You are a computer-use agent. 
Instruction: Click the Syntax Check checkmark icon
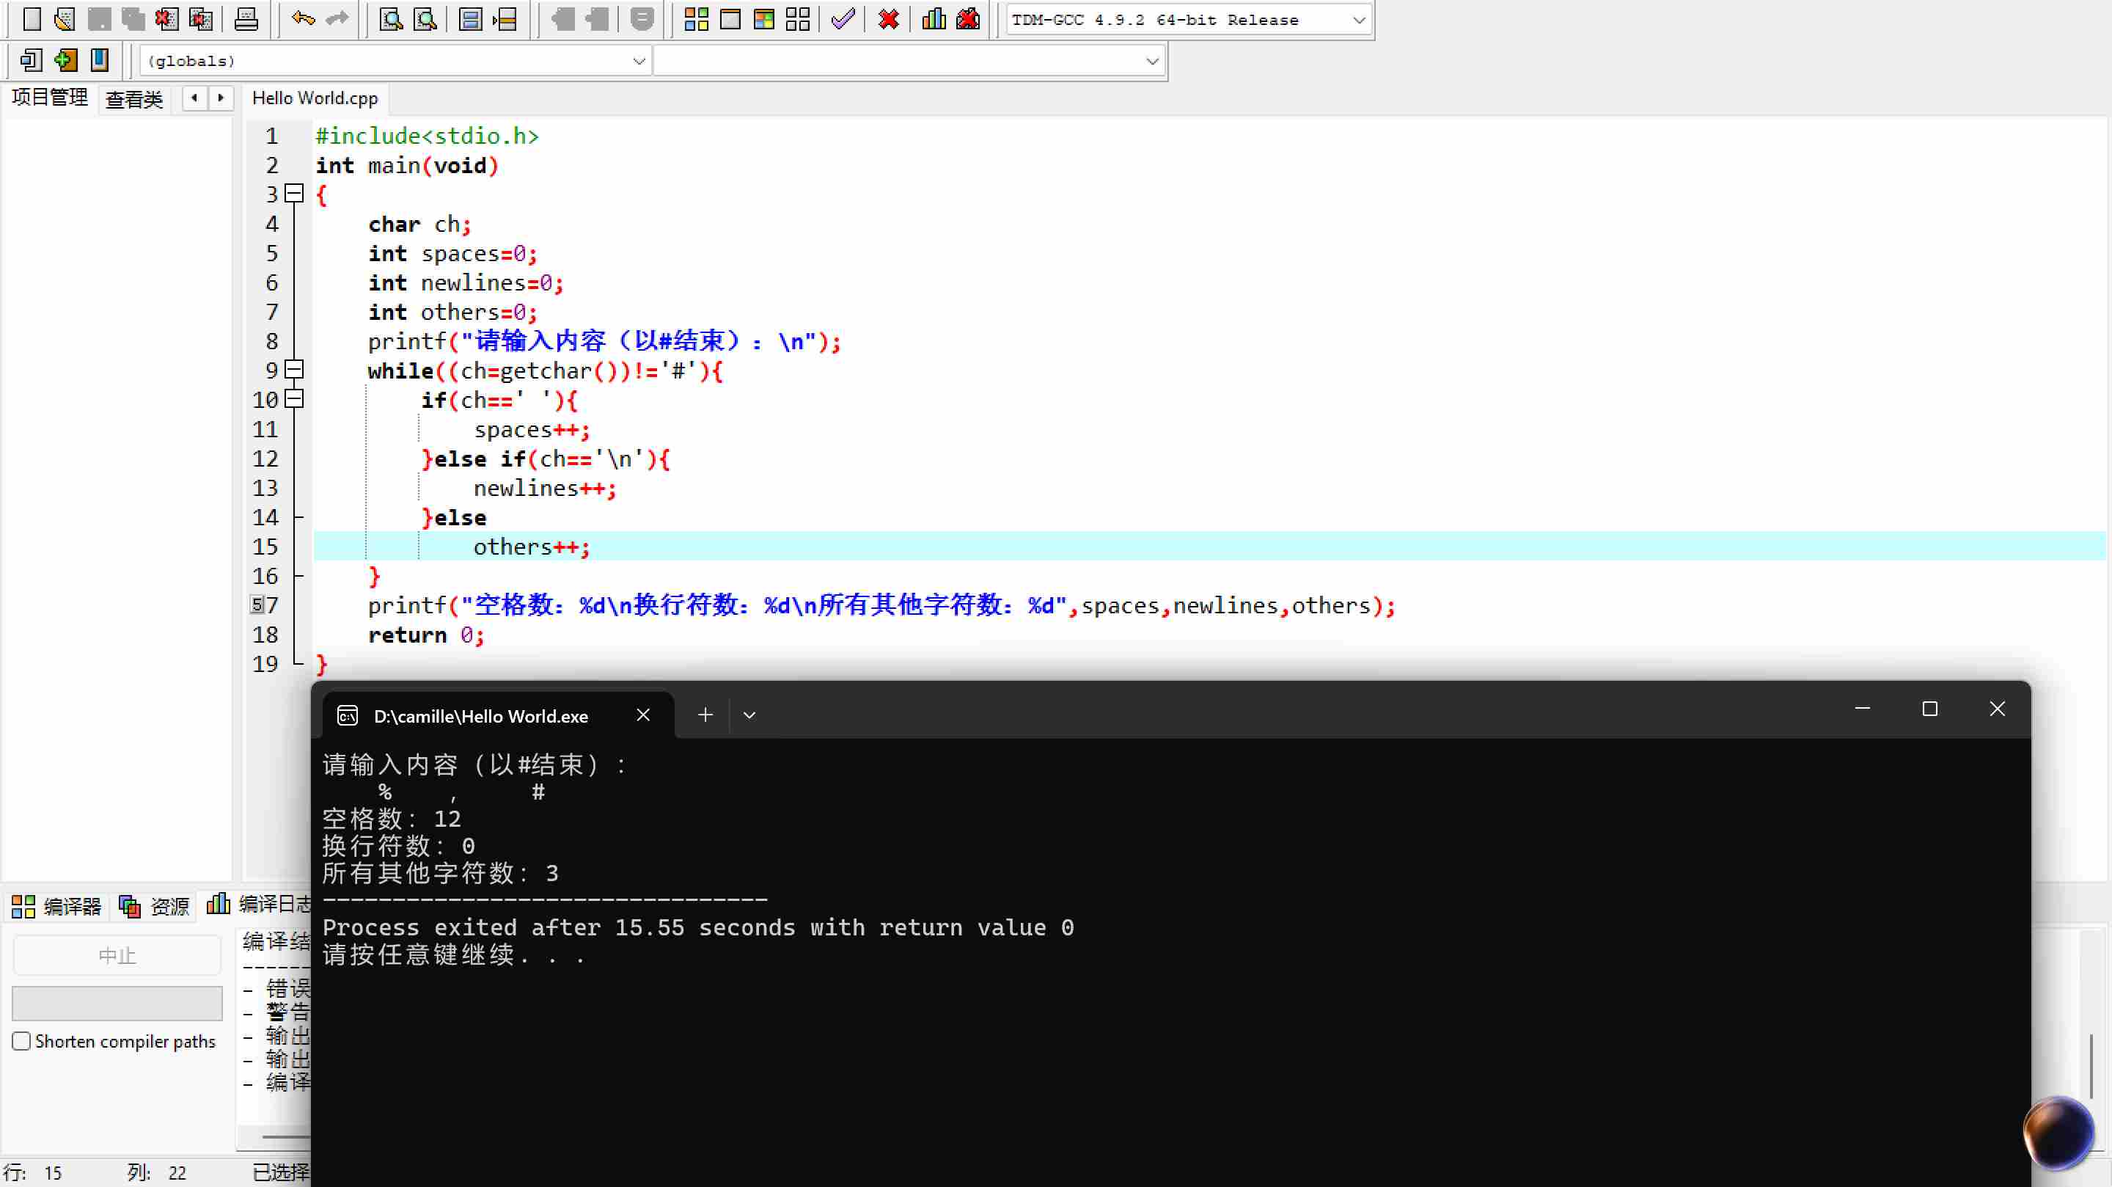(x=842, y=19)
